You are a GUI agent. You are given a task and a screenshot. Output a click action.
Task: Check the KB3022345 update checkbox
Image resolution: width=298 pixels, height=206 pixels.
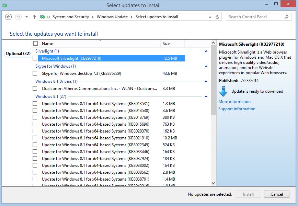35,145
